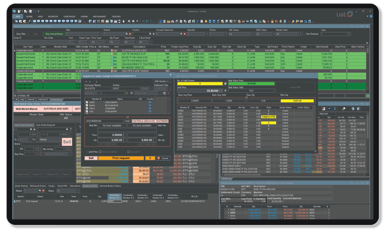This screenshot has width=388, height=233.
Task: Tick the Automatch checkbox
Action: pos(129,152)
